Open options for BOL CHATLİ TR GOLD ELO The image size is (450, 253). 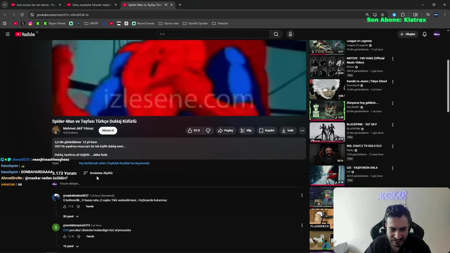pos(393,146)
